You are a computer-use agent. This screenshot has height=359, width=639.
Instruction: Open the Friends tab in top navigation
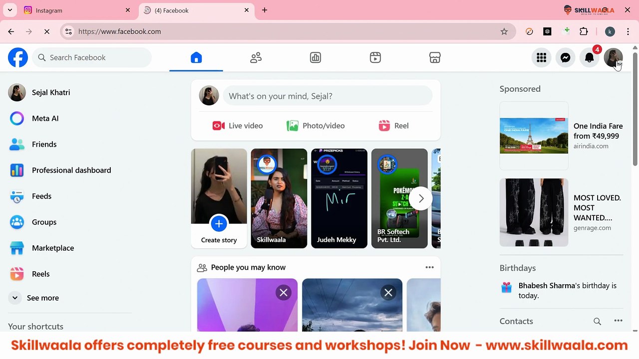(256, 58)
